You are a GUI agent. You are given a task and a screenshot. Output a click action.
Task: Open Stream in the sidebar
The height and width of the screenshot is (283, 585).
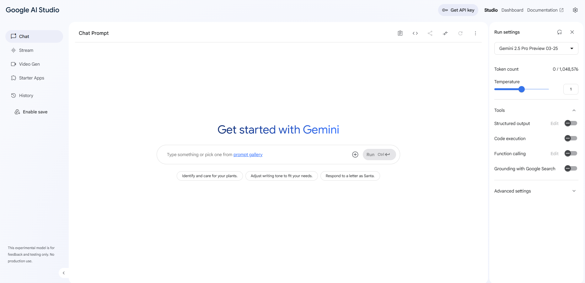pos(34,50)
